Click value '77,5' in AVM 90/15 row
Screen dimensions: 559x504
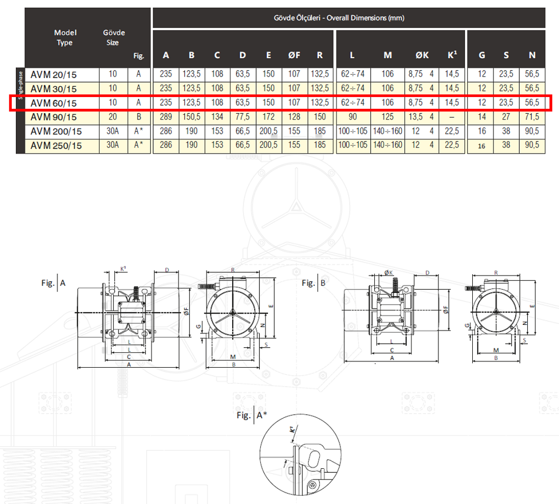pos(243,117)
